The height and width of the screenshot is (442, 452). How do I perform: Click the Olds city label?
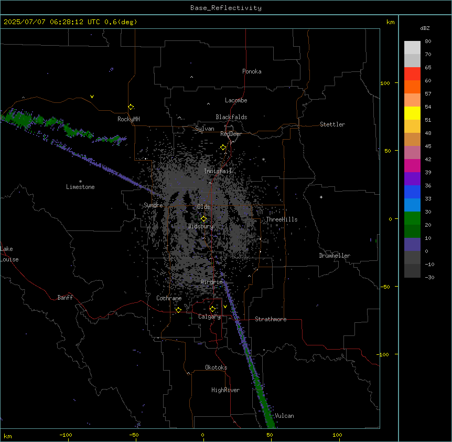pyautogui.click(x=203, y=207)
